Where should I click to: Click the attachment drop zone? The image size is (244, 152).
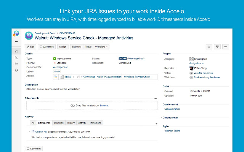[92, 106]
